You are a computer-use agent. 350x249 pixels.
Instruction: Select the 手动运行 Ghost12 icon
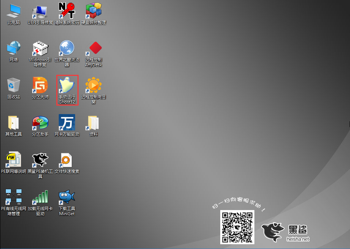[x=67, y=86]
